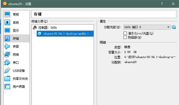Open the 常规 (General) settings icon

pos(7,14)
